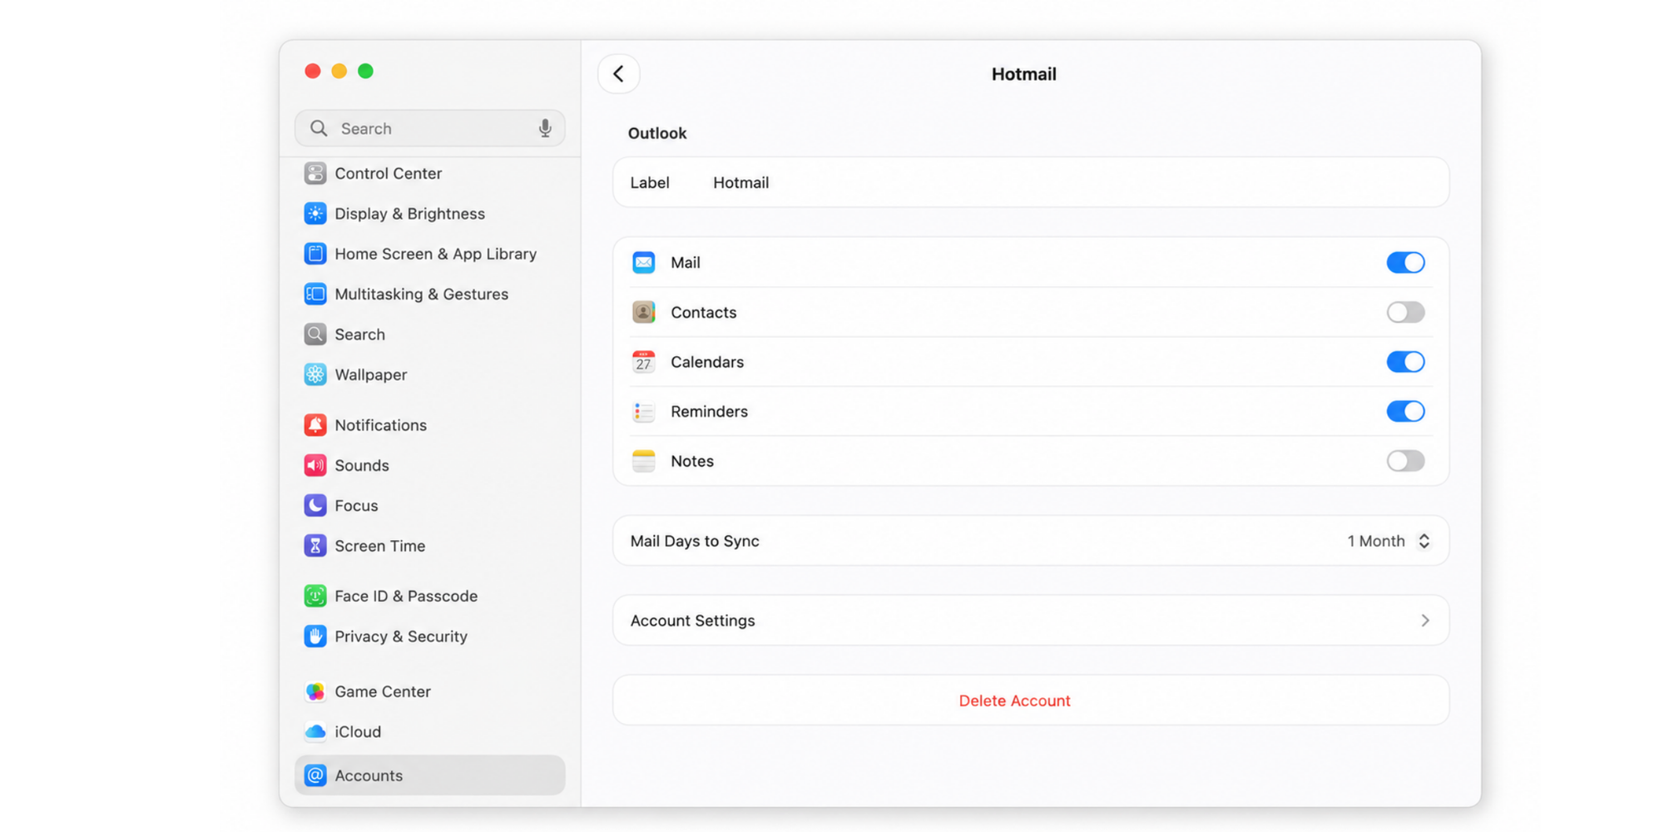Disable the Calendars sync toggle

(1405, 362)
